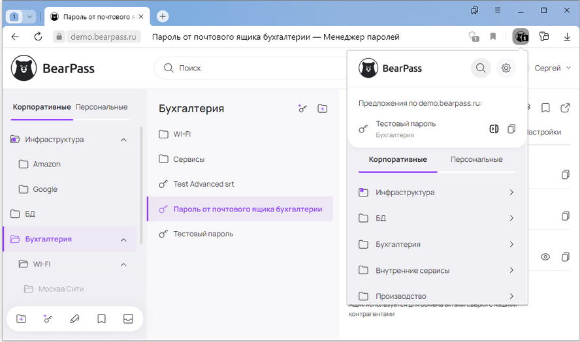Click the pencil edit icon in bottom toolbar
This screenshot has height=342, width=580.
point(74,319)
